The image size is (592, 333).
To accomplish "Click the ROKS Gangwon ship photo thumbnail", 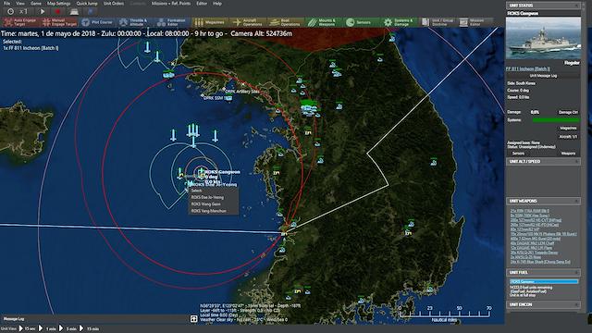I will (543, 38).
